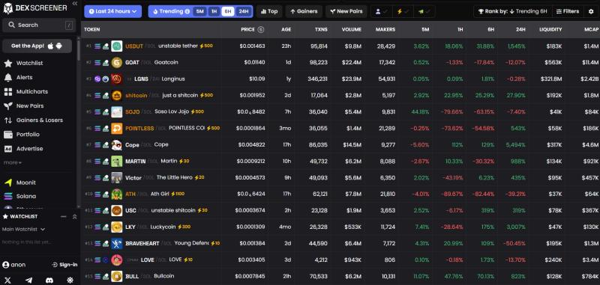Open Gainers & Losers in sidebar
Viewport: 600px width, 285px height.
33,120
